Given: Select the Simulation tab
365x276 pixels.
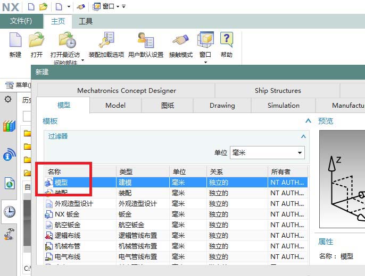Looking at the screenshot, I should pos(284,106).
